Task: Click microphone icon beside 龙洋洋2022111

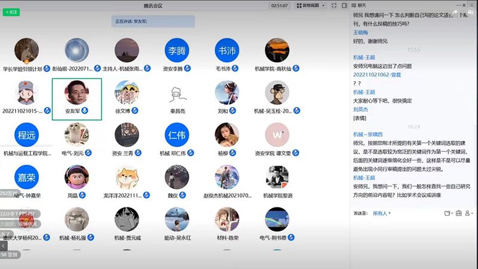Action: pos(146,195)
